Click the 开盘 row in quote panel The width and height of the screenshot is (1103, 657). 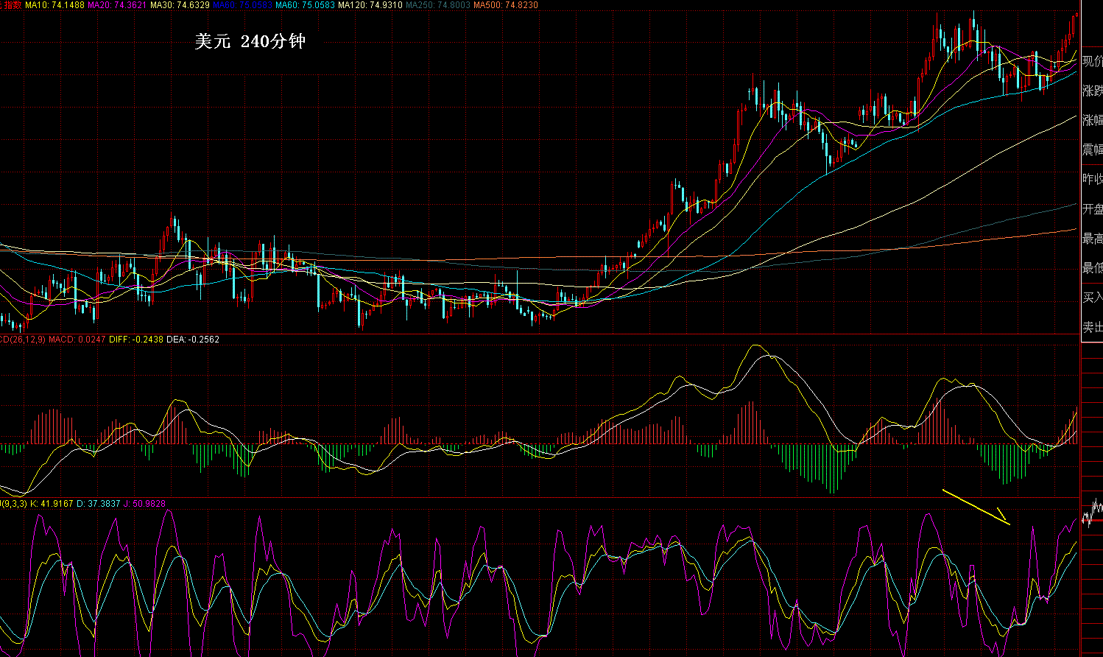point(1092,209)
